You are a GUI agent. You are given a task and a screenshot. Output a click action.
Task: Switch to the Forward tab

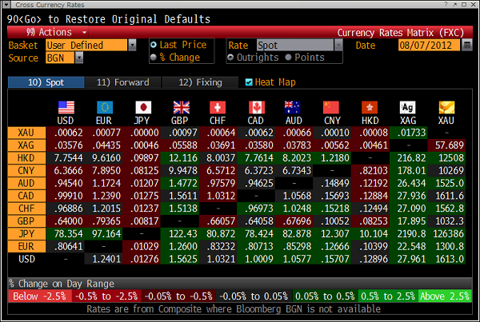coord(122,82)
